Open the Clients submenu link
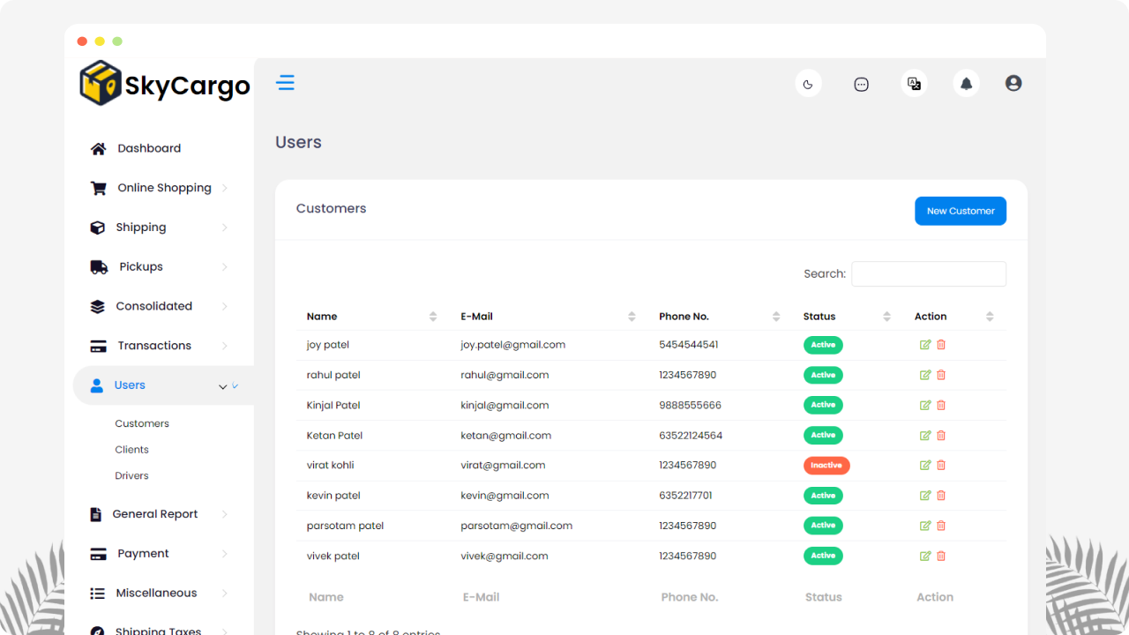This screenshot has width=1129, height=635. click(131, 450)
